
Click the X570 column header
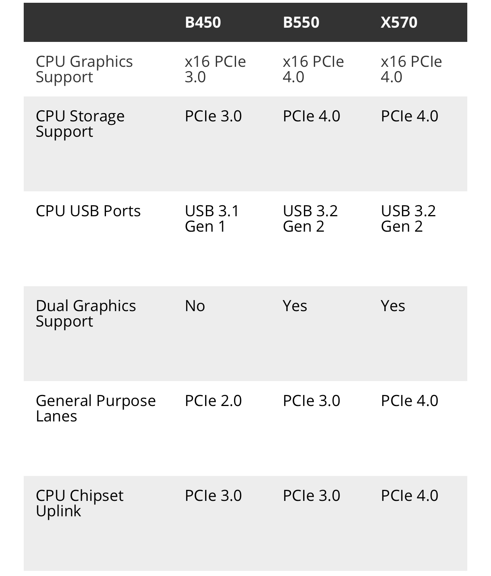coord(399,22)
